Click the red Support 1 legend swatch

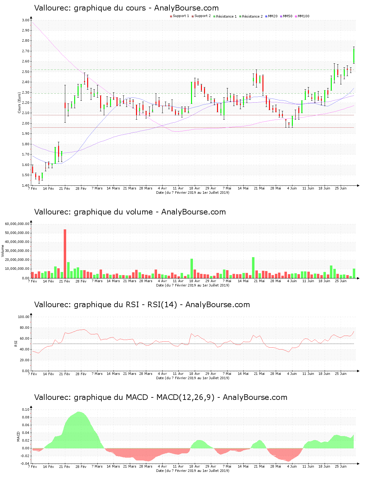coord(171,16)
